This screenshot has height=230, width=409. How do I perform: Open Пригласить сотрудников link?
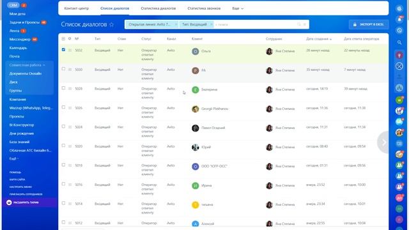coord(26,194)
